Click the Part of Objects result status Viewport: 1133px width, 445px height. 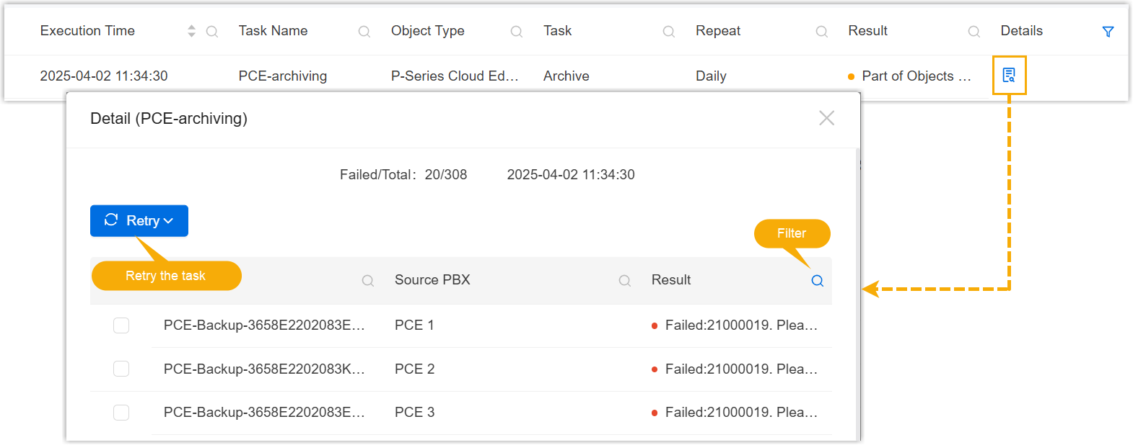[x=915, y=76]
